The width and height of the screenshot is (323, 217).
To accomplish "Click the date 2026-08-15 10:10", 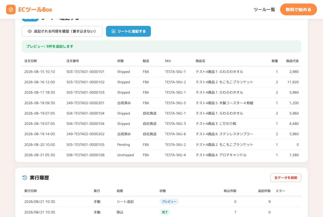I will click(40, 72).
